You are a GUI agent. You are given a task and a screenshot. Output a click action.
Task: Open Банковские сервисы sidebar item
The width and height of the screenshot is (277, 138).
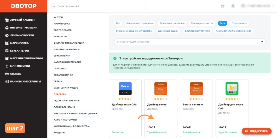pyautogui.click(x=23, y=82)
